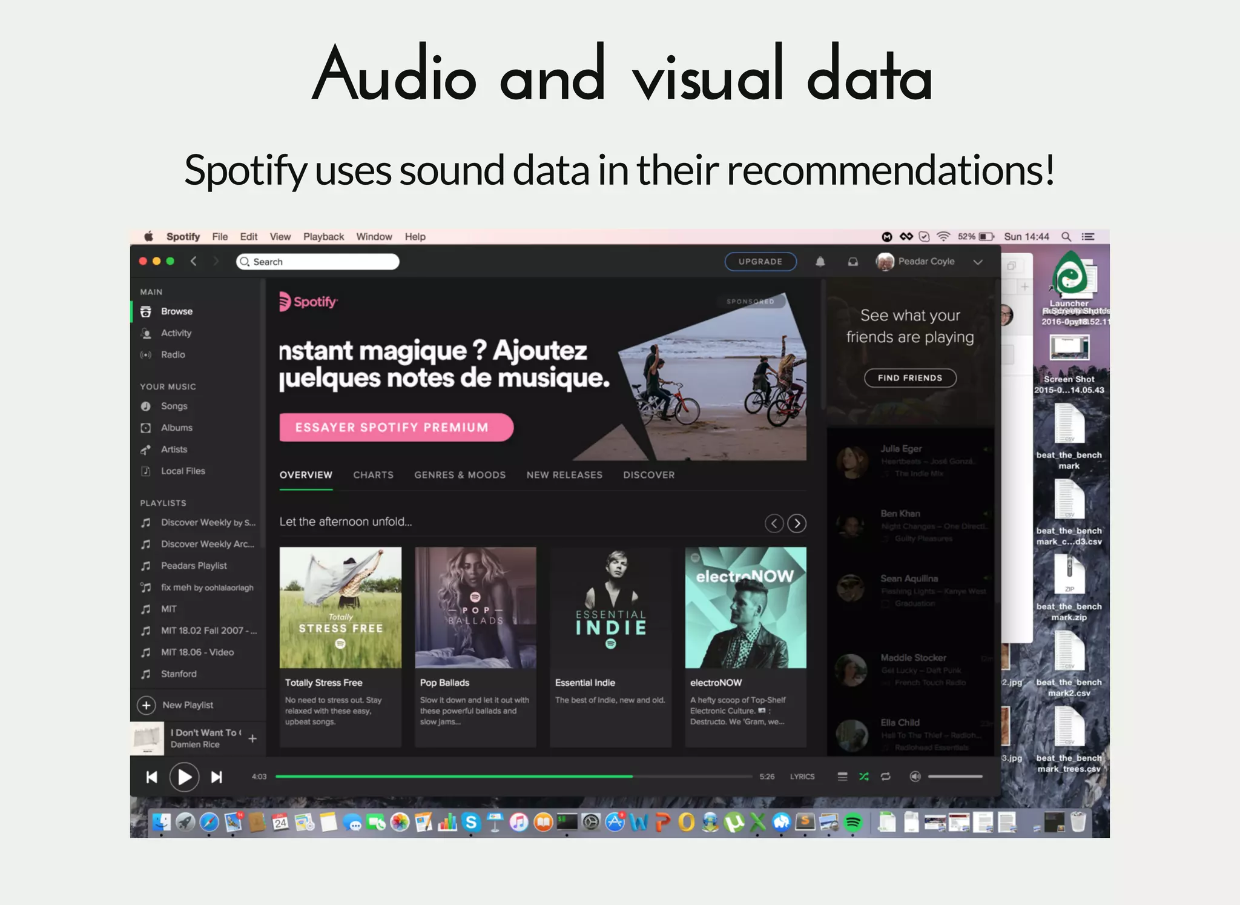Switch to the Charts tab
Viewport: 1240px width, 905px height.
(x=373, y=475)
